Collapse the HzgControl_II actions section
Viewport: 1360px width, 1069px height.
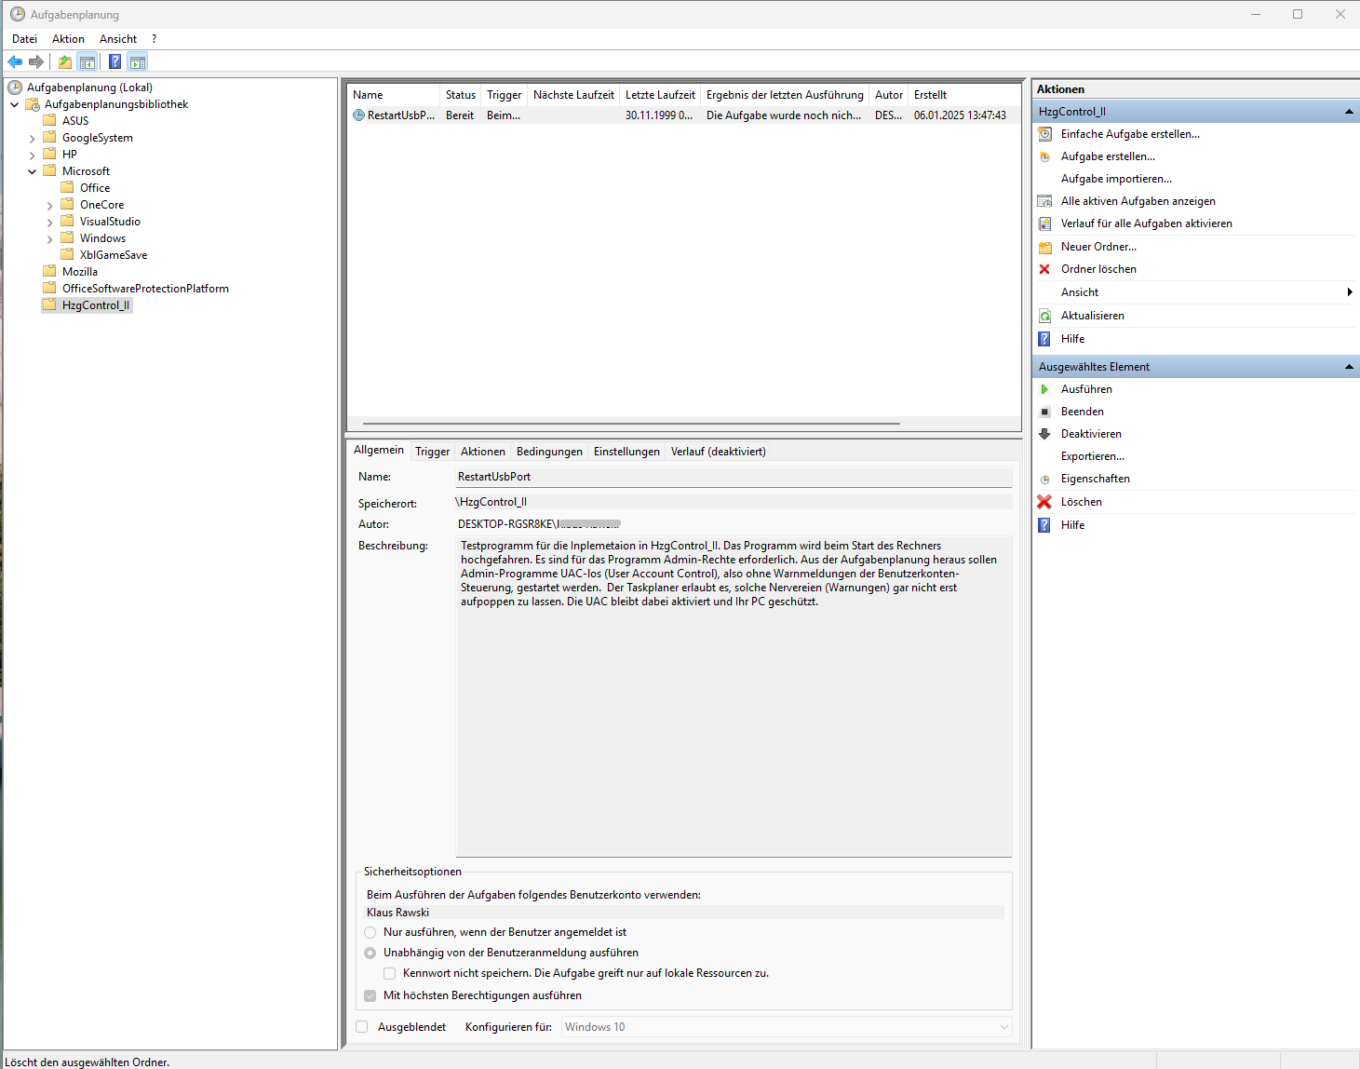pyautogui.click(x=1349, y=112)
